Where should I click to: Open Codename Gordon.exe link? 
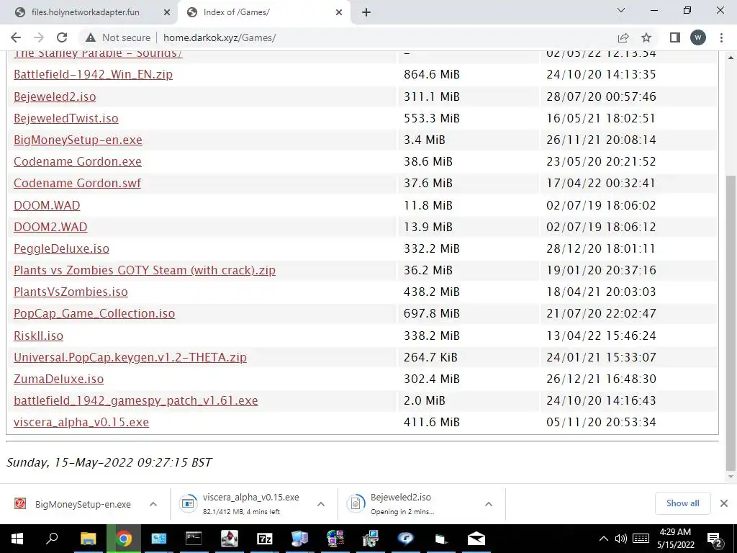[x=78, y=161]
